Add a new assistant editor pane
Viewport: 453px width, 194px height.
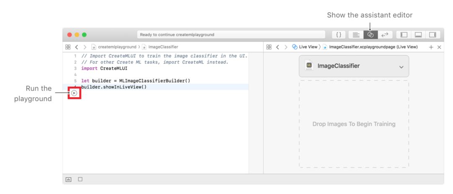pos(431,47)
